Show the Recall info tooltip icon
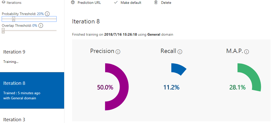 pyautogui.click(x=180, y=52)
